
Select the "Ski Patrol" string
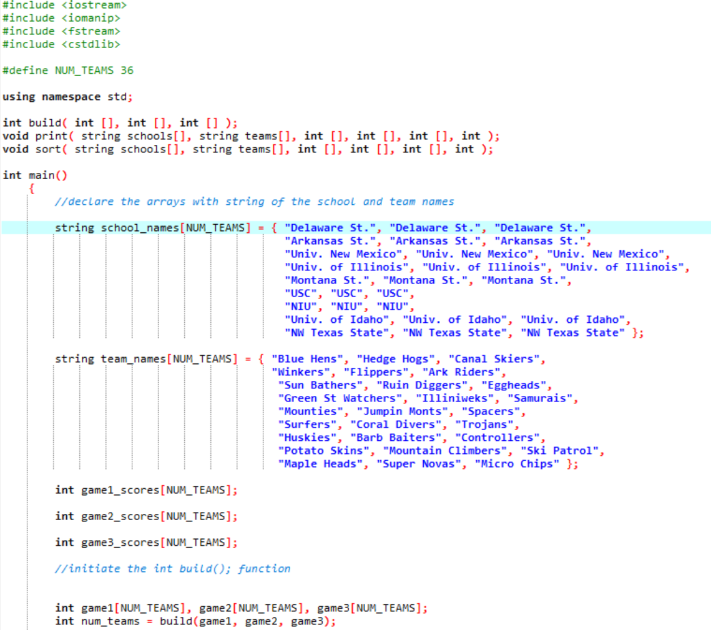(559, 451)
